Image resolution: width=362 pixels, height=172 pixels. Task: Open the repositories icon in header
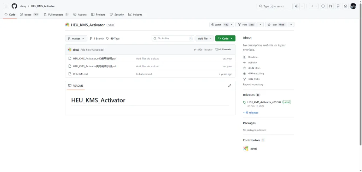(338, 6)
